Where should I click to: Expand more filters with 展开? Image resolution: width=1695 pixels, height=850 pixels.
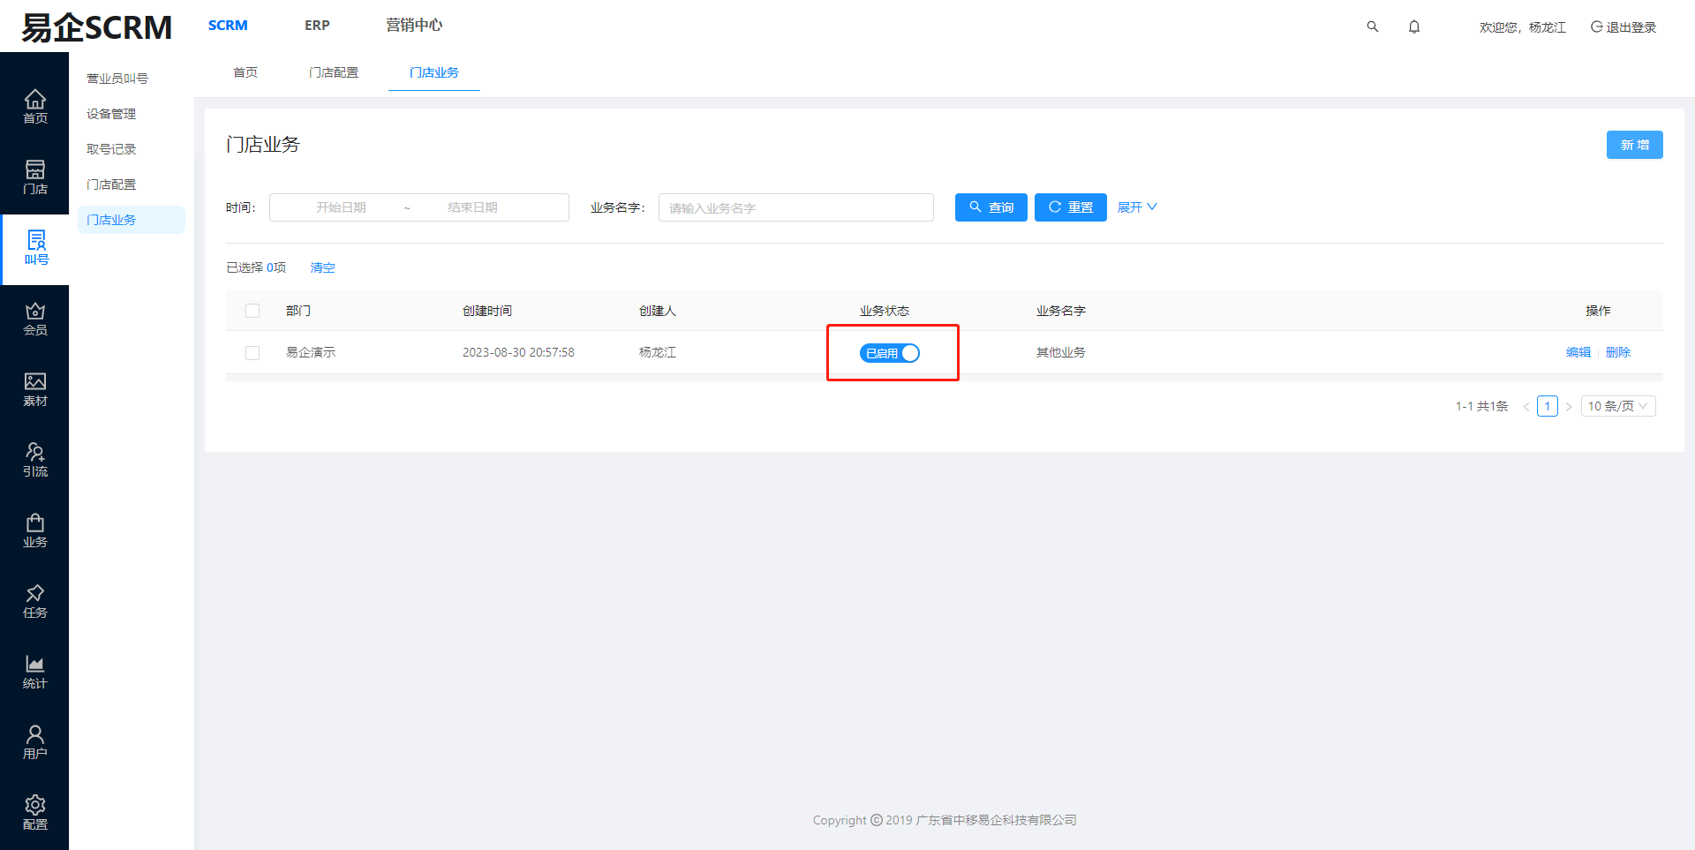(x=1137, y=207)
